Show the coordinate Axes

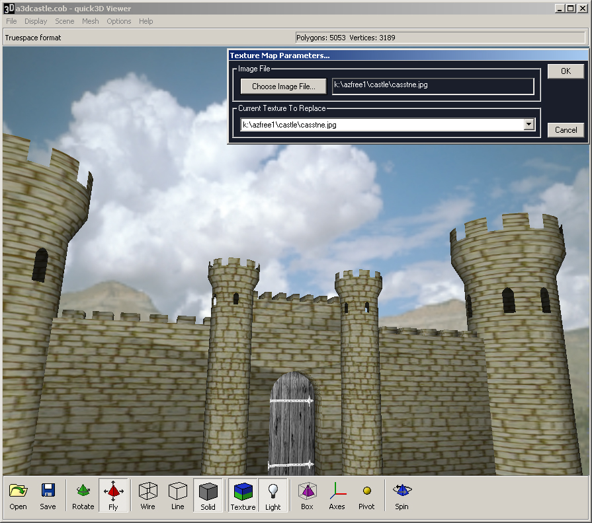click(337, 496)
